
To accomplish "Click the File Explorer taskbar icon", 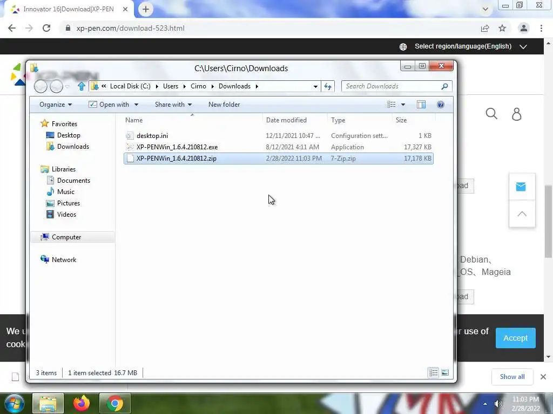I will pos(48,403).
